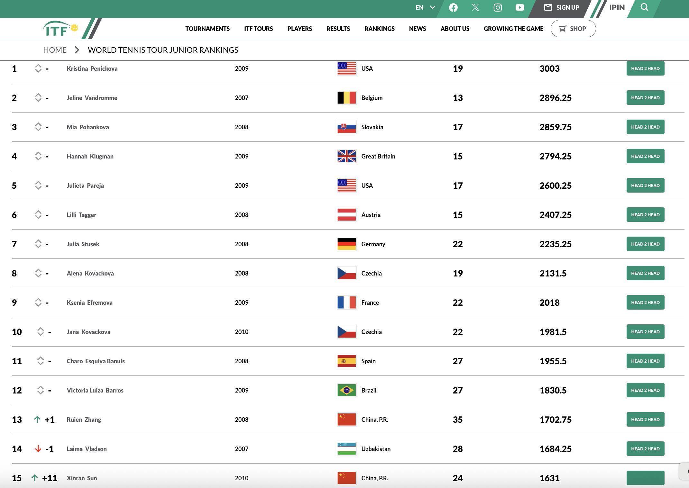
Task: Click the Belgium flag for Jeline Vandromme
Action: (346, 98)
